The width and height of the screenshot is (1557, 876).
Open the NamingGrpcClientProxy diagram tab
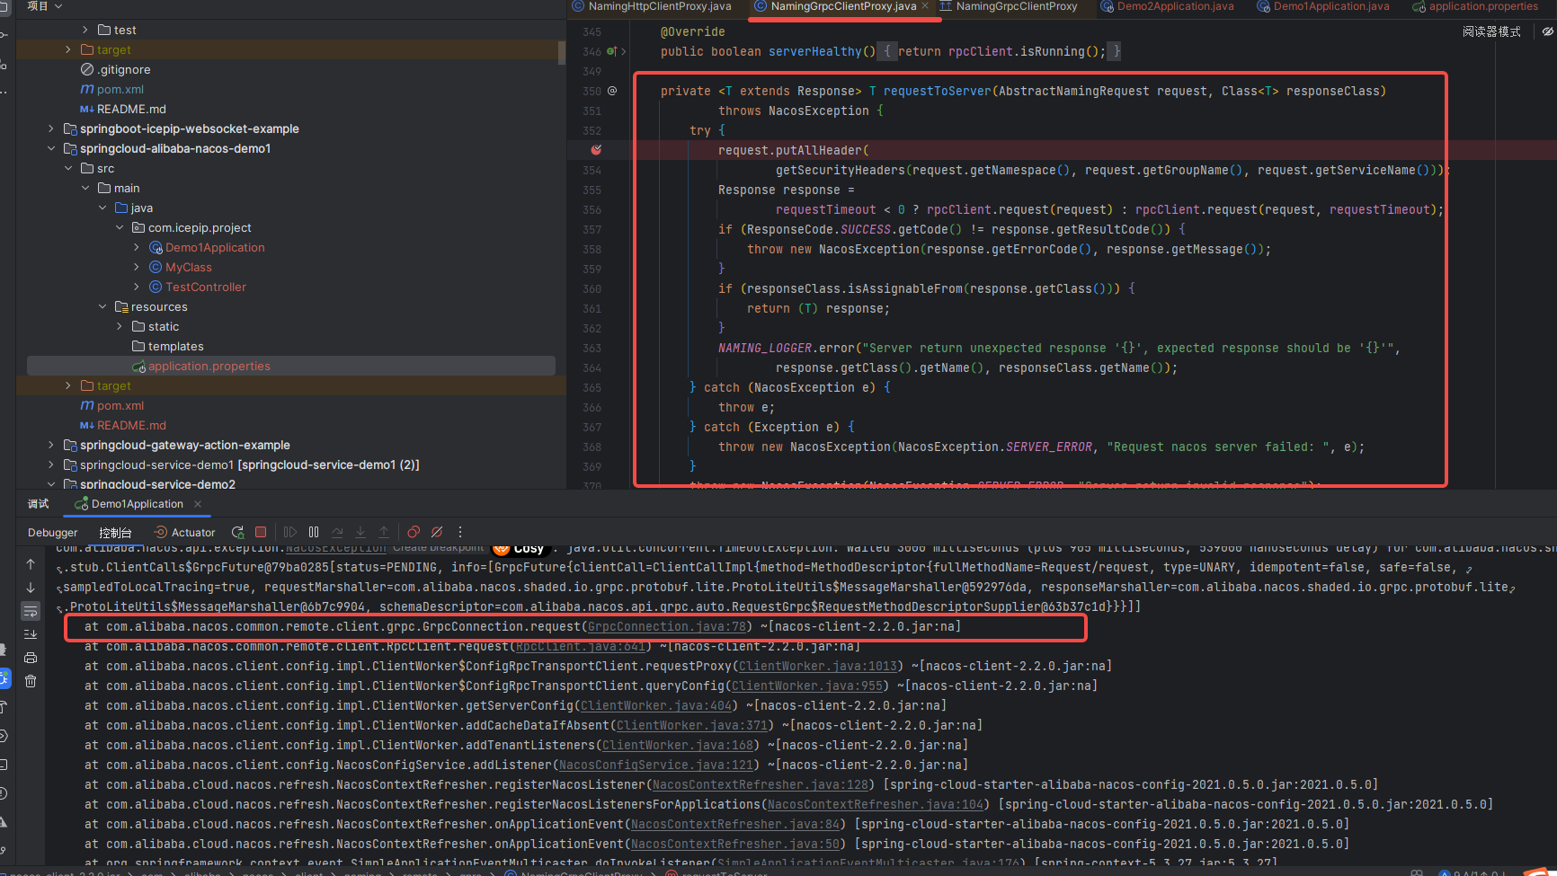(x=1008, y=6)
